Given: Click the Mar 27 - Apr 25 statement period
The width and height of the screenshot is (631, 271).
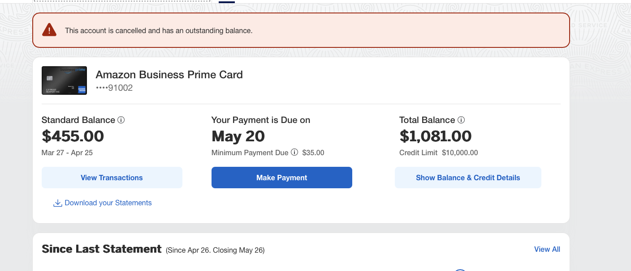Looking at the screenshot, I should (x=67, y=153).
